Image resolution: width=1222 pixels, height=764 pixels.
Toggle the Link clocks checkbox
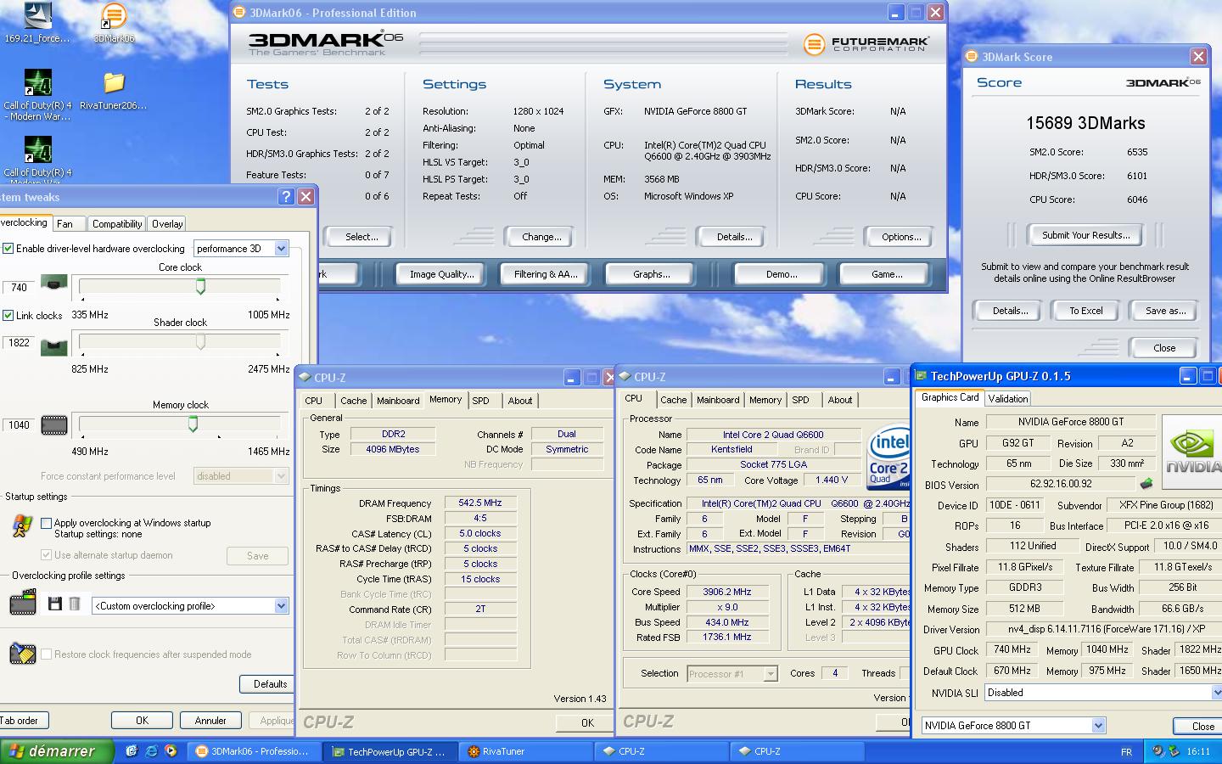click(8, 315)
